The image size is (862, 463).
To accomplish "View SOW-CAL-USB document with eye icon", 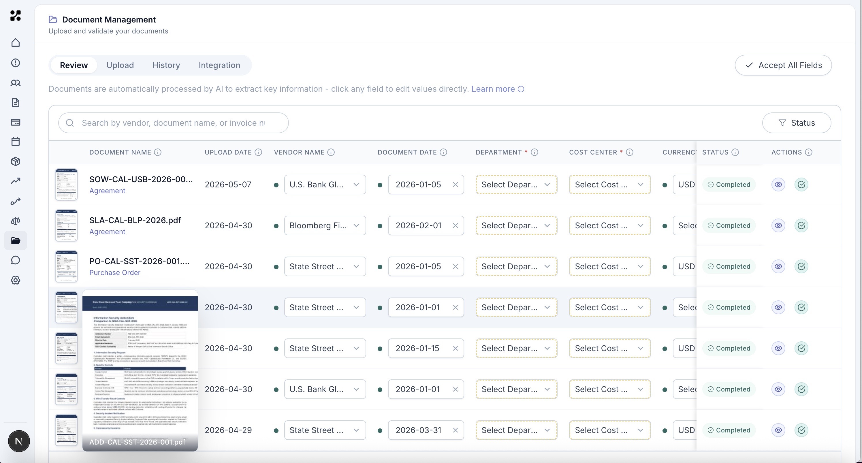I will pyautogui.click(x=778, y=184).
